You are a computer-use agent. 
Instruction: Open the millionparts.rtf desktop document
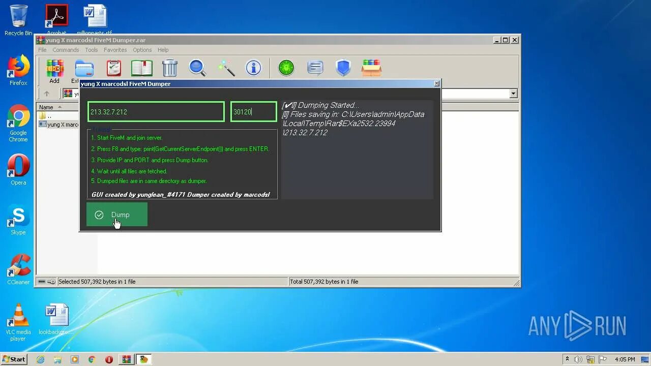click(95, 20)
